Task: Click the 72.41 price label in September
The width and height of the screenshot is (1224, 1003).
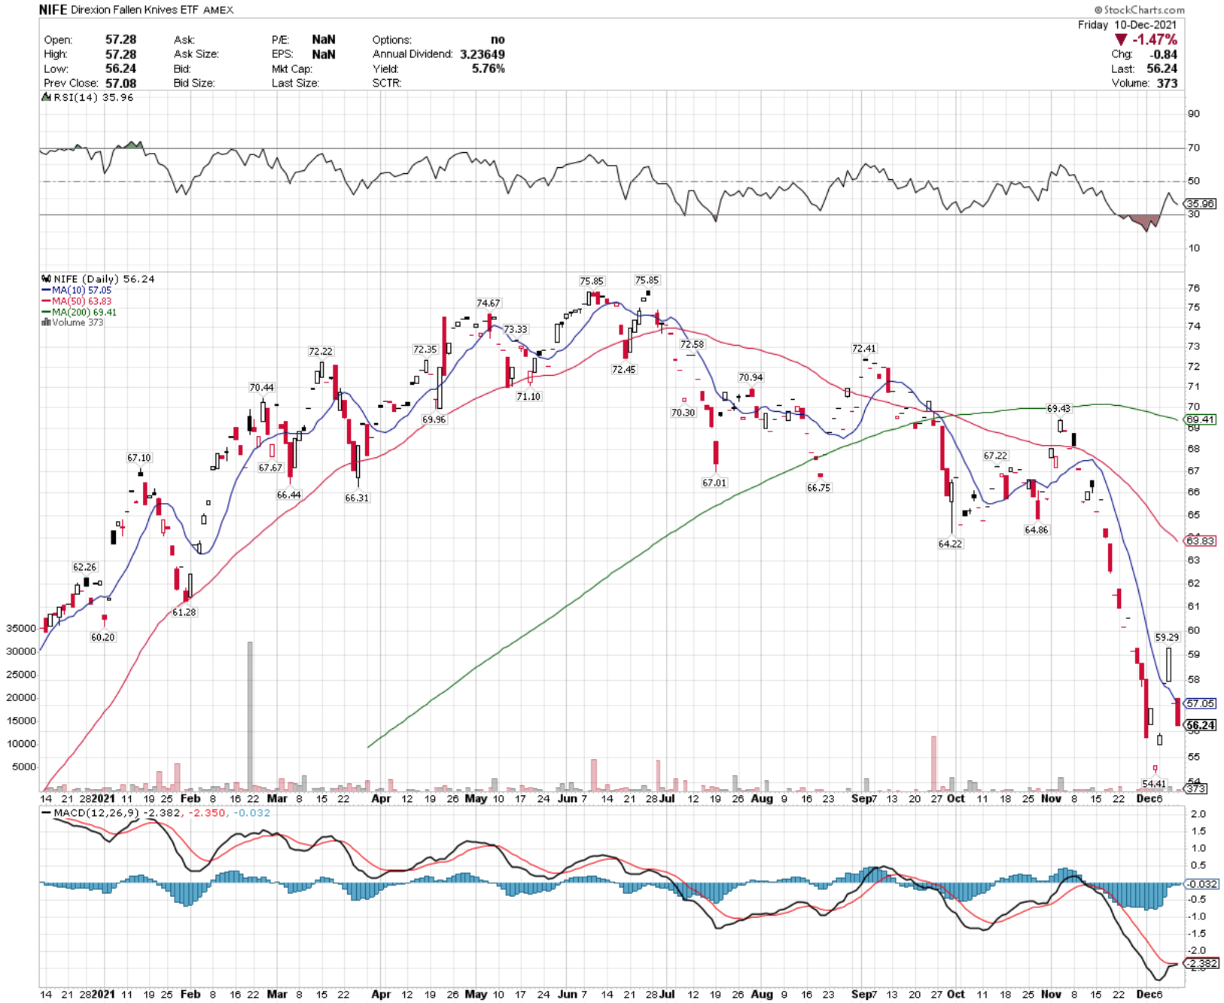Action: click(x=863, y=348)
